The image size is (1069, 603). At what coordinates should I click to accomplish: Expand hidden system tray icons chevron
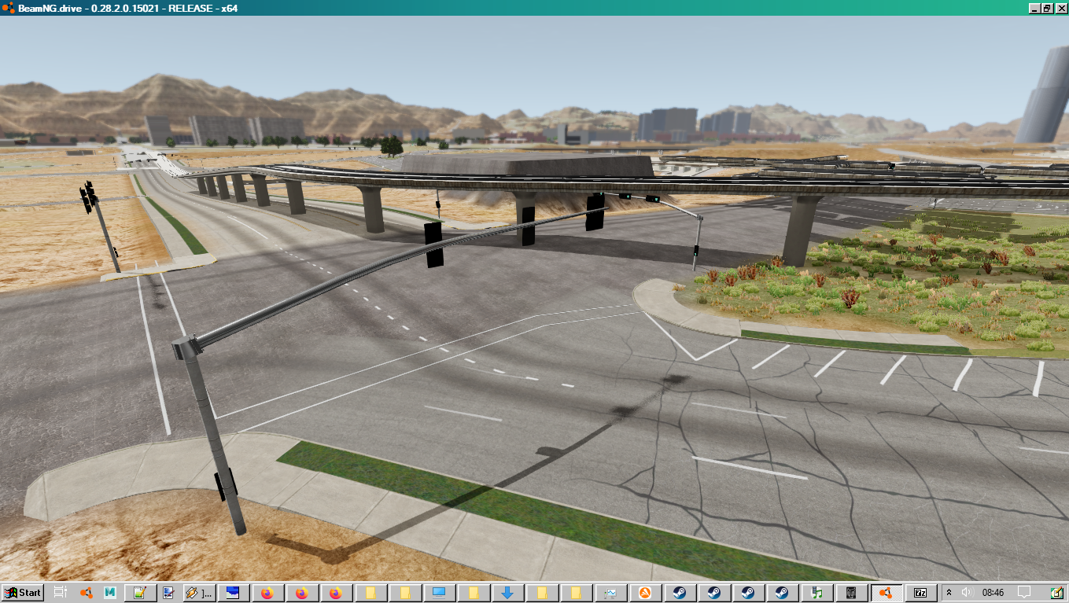[x=949, y=593]
